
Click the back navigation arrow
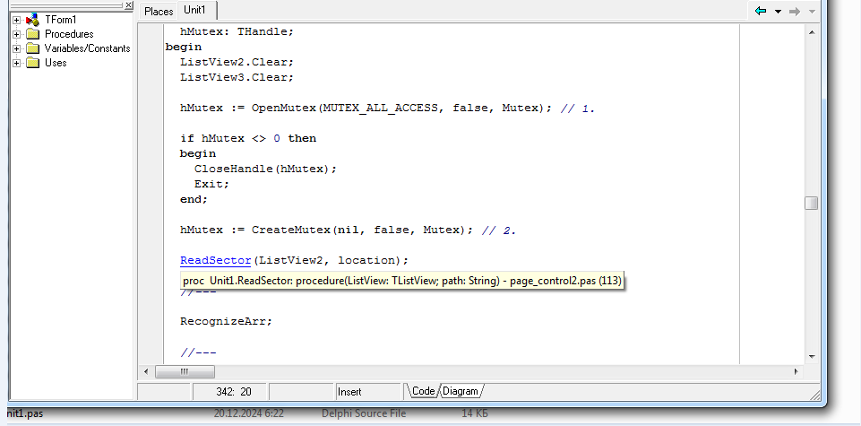pyautogui.click(x=761, y=11)
